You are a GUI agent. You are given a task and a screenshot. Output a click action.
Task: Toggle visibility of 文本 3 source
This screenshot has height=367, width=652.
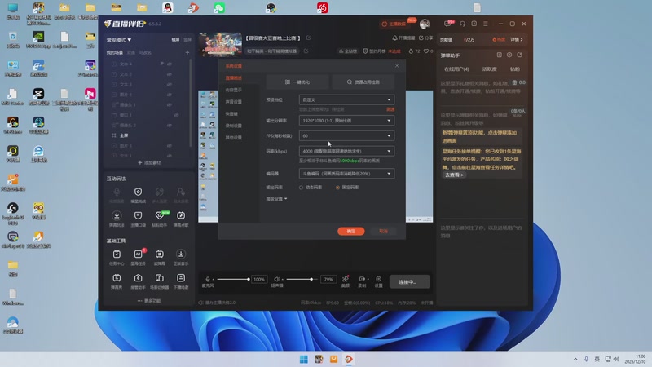(x=170, y=85)
